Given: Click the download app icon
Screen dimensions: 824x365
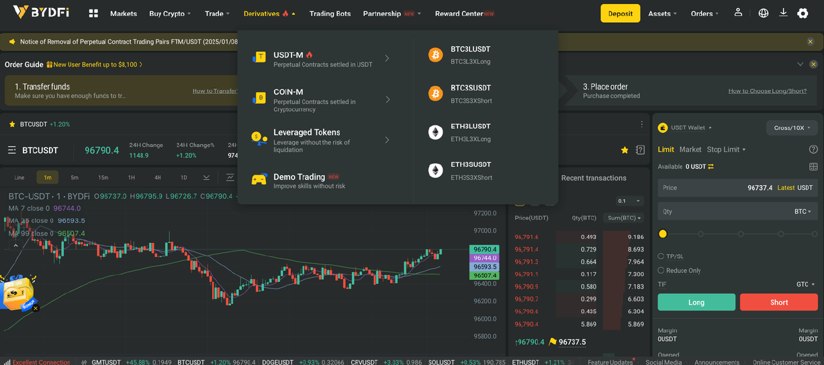Looking at the screenshot, I should point(783,13).
